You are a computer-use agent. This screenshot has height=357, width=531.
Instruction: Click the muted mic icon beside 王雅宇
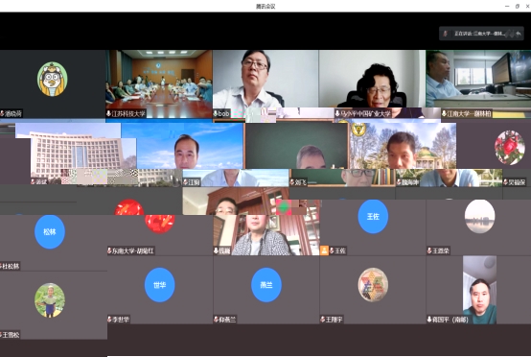pyautogui.click(x=322, y=319)
